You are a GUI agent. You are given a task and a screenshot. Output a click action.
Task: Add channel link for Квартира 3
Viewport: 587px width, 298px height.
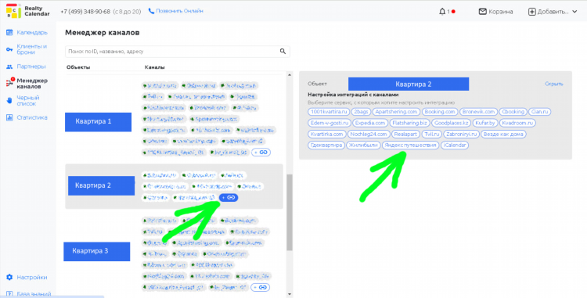260,287
